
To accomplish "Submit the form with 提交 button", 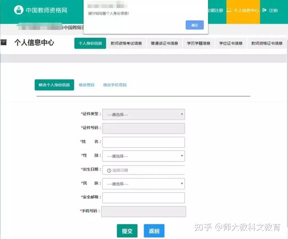I will (127, 231).
